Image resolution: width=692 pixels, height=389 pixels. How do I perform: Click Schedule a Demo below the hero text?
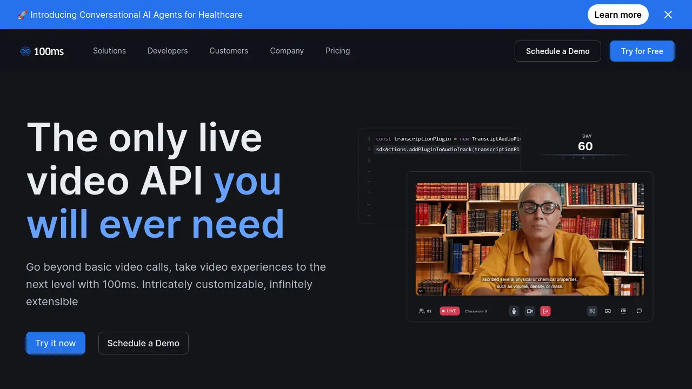143,343
